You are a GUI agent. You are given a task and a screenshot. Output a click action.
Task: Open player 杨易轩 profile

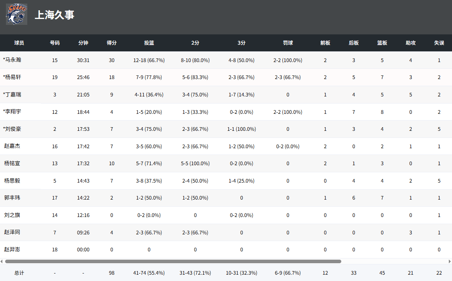(x=12, y=77)
